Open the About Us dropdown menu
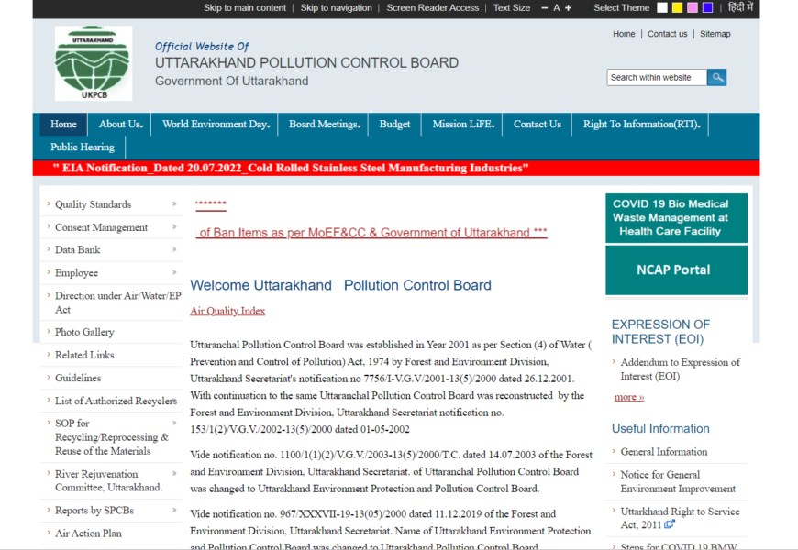The height and width of the screenshot is (550, 798). click(x=120, y=125)
